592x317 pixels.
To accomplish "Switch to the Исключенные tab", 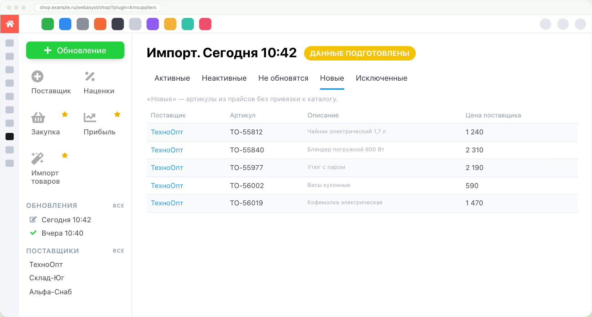I will 382,78.
